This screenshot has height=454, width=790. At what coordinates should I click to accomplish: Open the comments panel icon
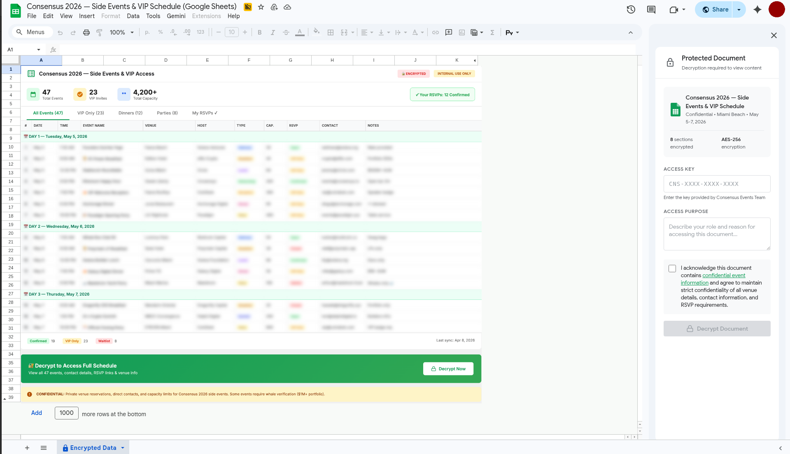tap(651, 9)
